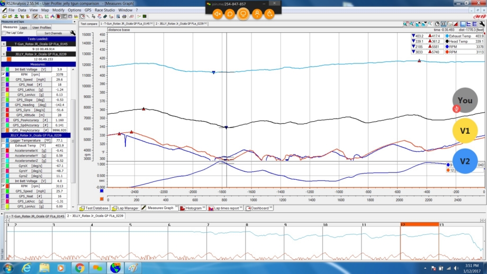Close the Measures and laps panel

[74, 22]
